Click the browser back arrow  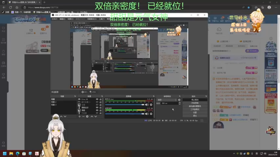[4, 7]
